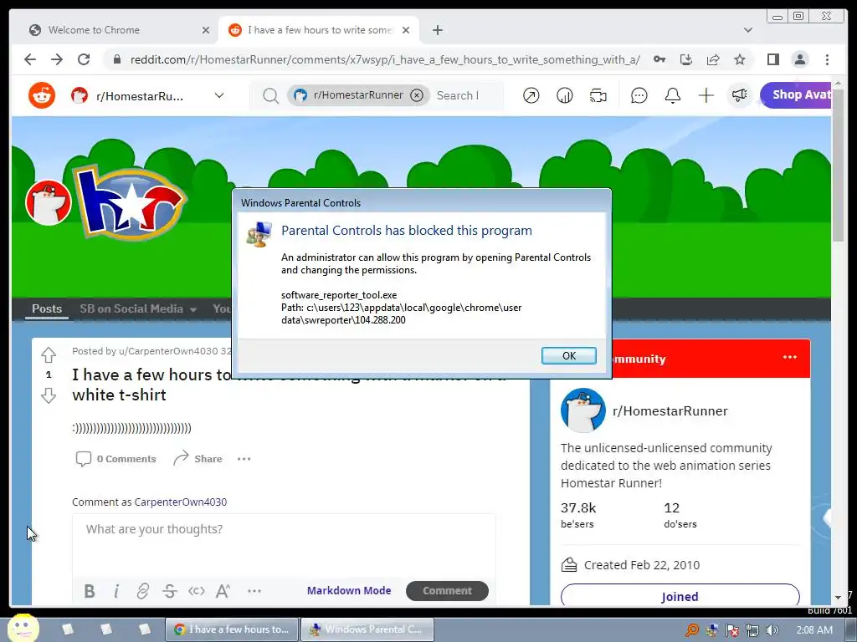Open the Chrome three-dot menu
Viewport: 857px width, 642px height.
827,59
